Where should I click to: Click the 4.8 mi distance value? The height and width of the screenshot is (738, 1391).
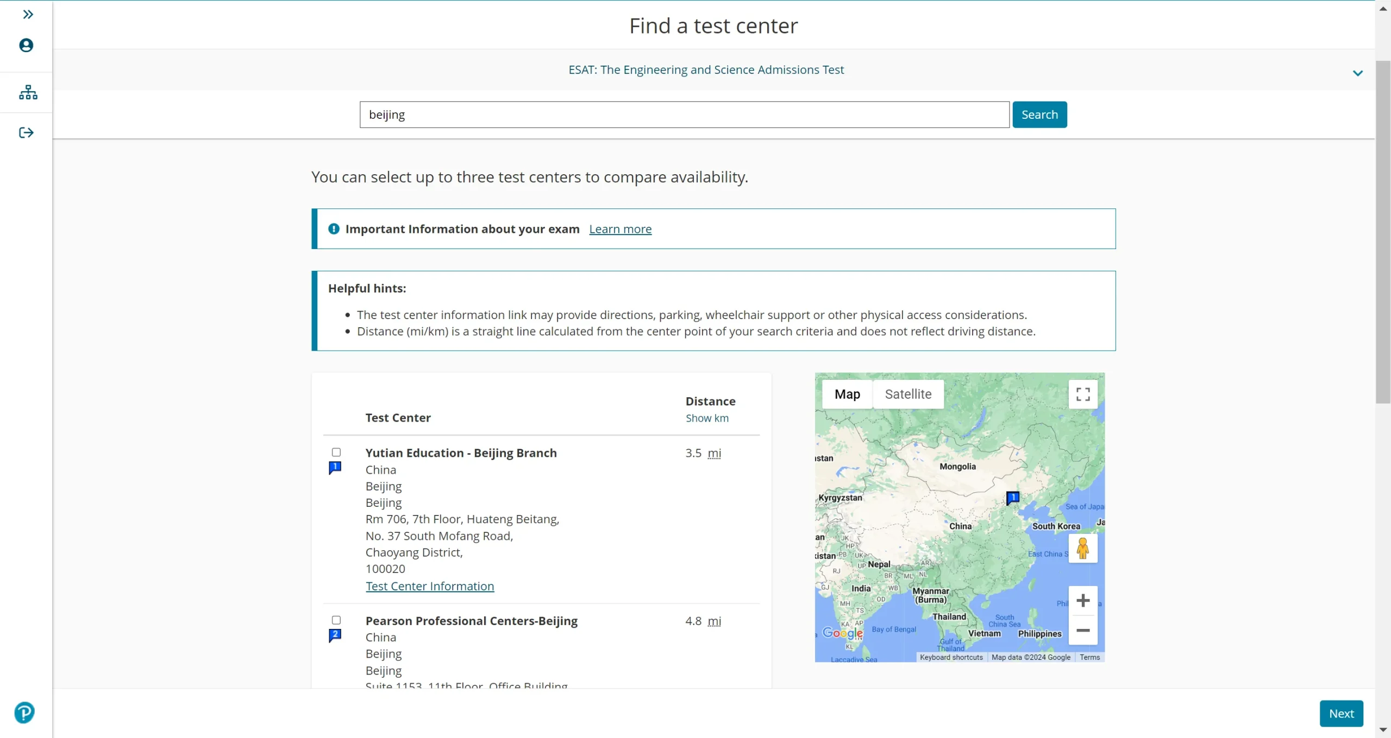click(703, 621)
